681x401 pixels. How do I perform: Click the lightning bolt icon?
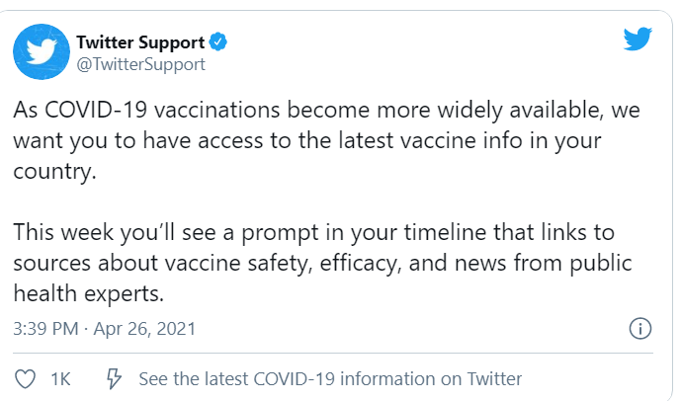tap(114, 378)
